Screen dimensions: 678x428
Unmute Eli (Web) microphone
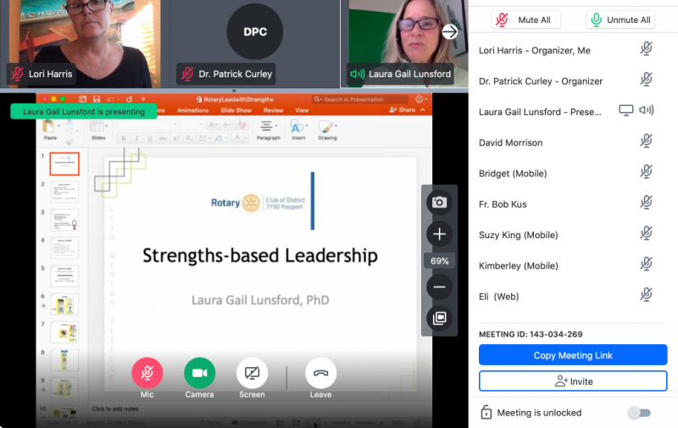pyautogui.click(x=646, y=295)
